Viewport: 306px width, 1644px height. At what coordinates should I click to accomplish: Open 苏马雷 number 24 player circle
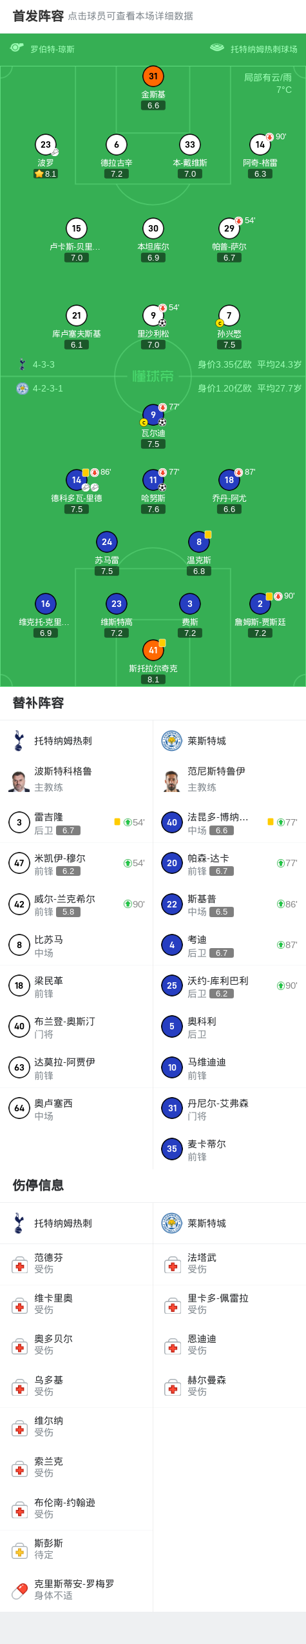(x=107, y=542)
